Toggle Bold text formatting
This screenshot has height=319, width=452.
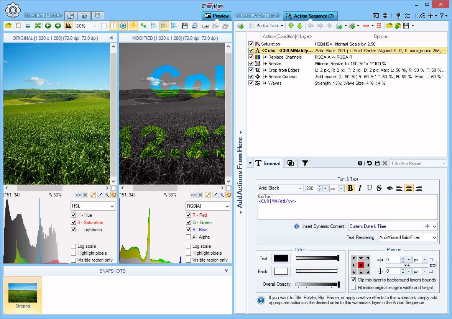[x=350, y=188]
